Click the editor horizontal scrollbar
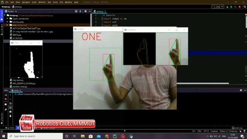Image resolution: width=247 pixels, height=139 pixels. (203, 83)
